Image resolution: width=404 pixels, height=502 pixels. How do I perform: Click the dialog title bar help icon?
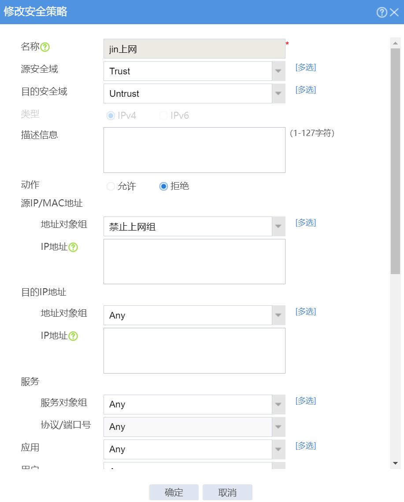coord(382,12)
